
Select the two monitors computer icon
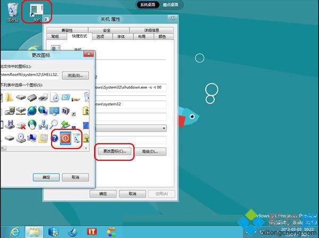(x=32, y=138)
